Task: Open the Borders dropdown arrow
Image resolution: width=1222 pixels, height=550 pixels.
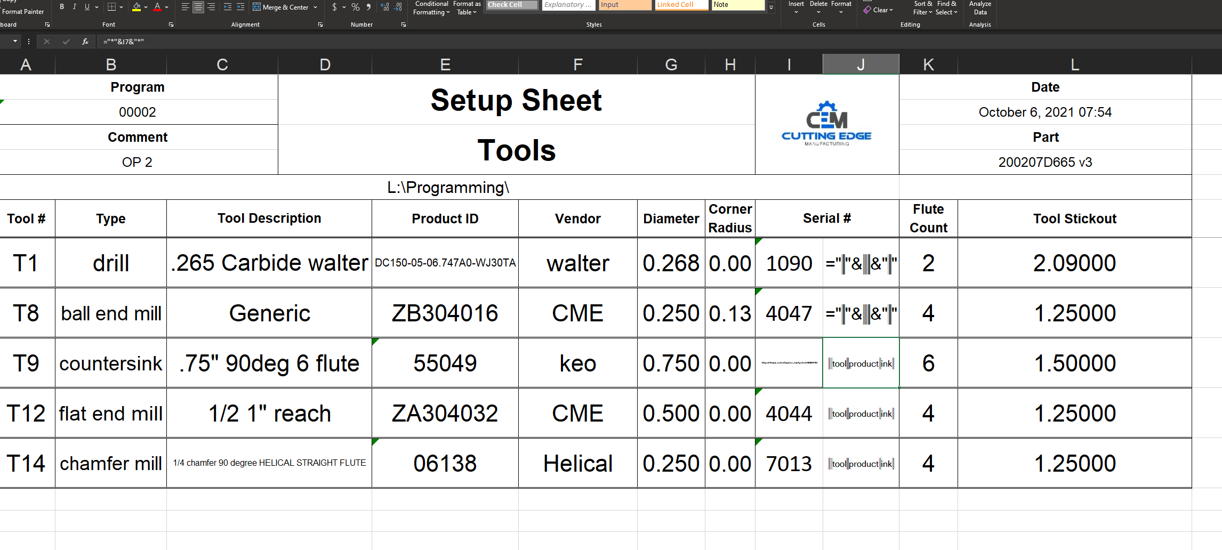Action: (122, 6)
